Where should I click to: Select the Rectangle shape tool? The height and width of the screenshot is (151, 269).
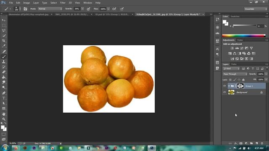click(x=4, y=109)
